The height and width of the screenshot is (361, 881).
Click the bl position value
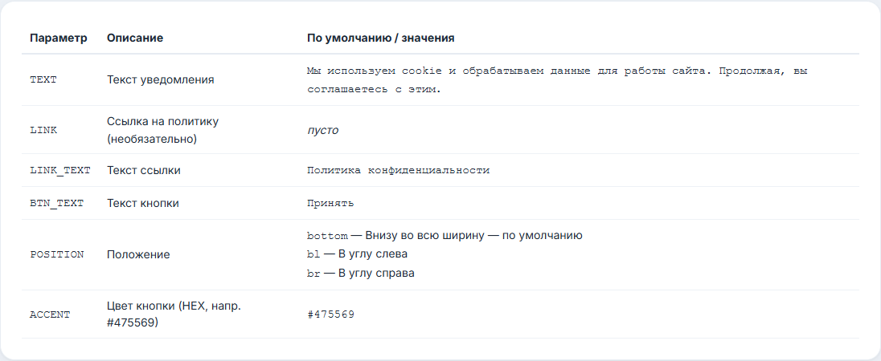pos(313,254)
